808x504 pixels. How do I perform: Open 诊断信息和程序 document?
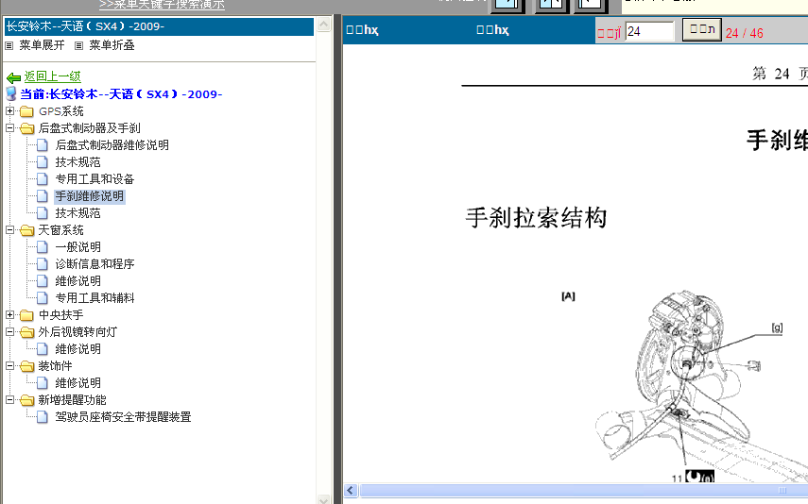(95, 264)
